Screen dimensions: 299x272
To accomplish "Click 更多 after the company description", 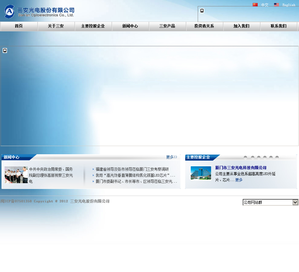I will (x=239, y=180).
